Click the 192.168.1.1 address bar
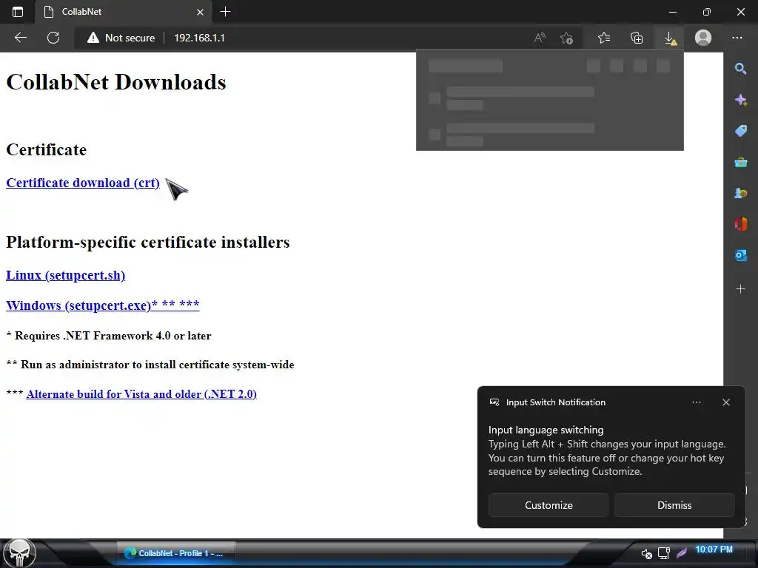The height and width of the screenshot is (568, 758). 199,38
